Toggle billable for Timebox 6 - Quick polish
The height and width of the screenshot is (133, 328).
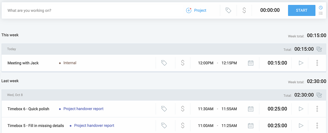pos(183,109)
